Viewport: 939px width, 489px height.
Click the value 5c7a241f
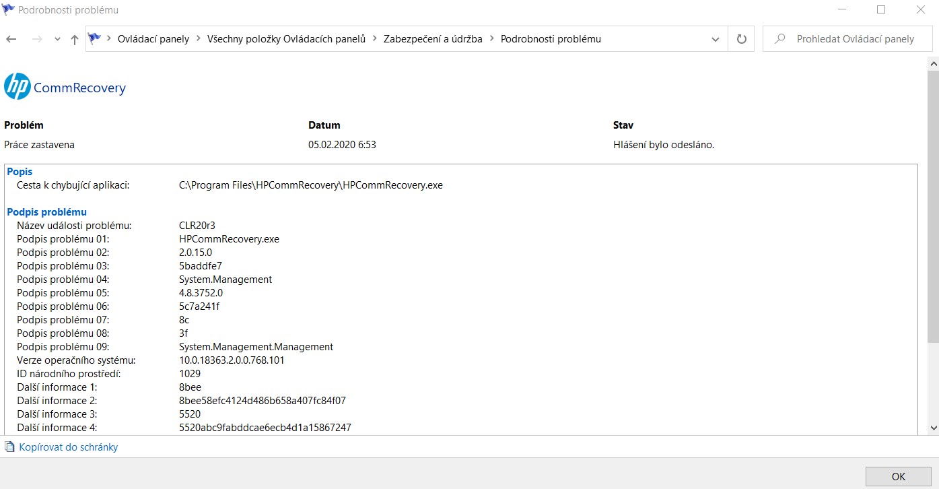[199, 306]
